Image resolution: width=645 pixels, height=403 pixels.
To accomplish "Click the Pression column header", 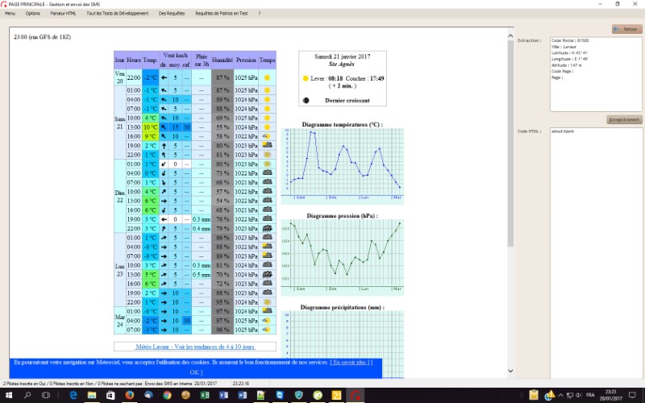I will (x=246, y=60).
